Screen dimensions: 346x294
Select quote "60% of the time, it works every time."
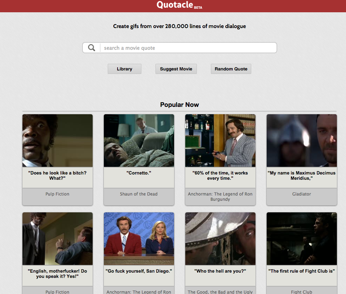(x=220, y=176)
